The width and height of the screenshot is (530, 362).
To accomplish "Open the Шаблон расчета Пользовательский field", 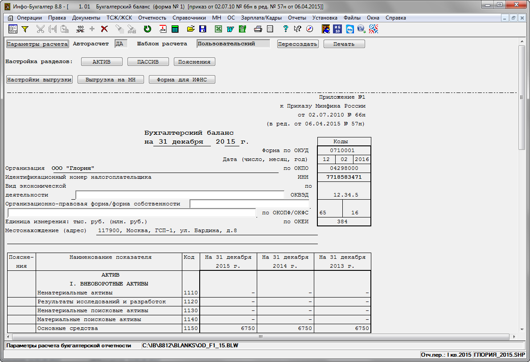I will [x=233, y=44].
